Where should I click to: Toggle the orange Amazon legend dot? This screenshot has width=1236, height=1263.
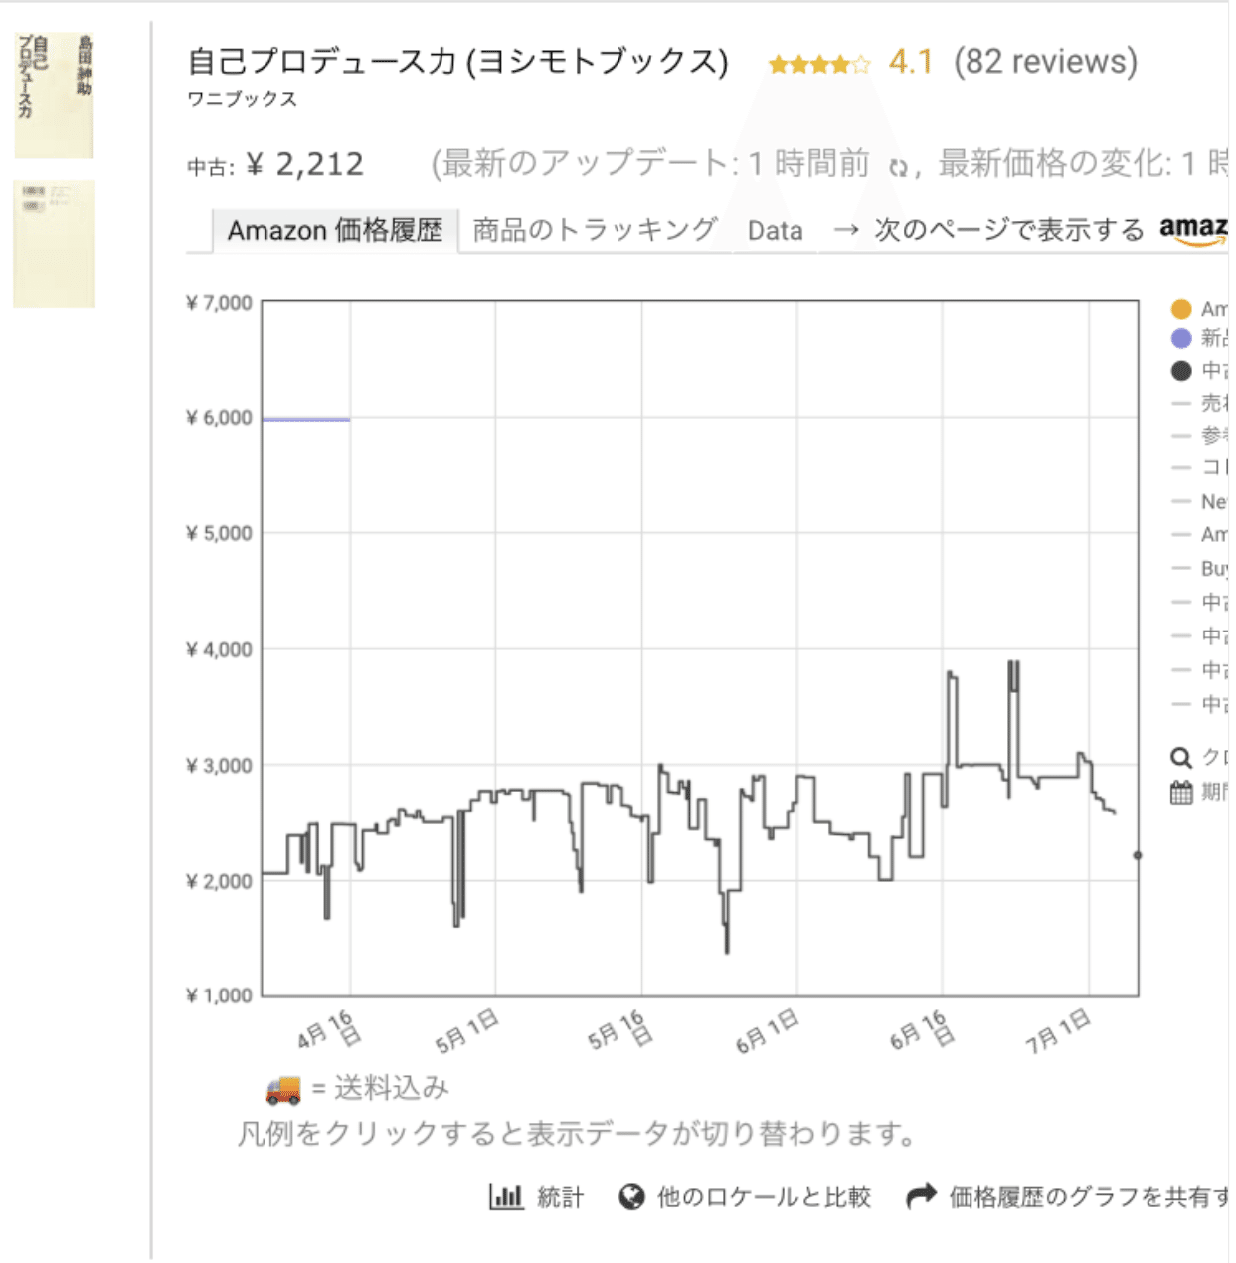pos(1180,309)
